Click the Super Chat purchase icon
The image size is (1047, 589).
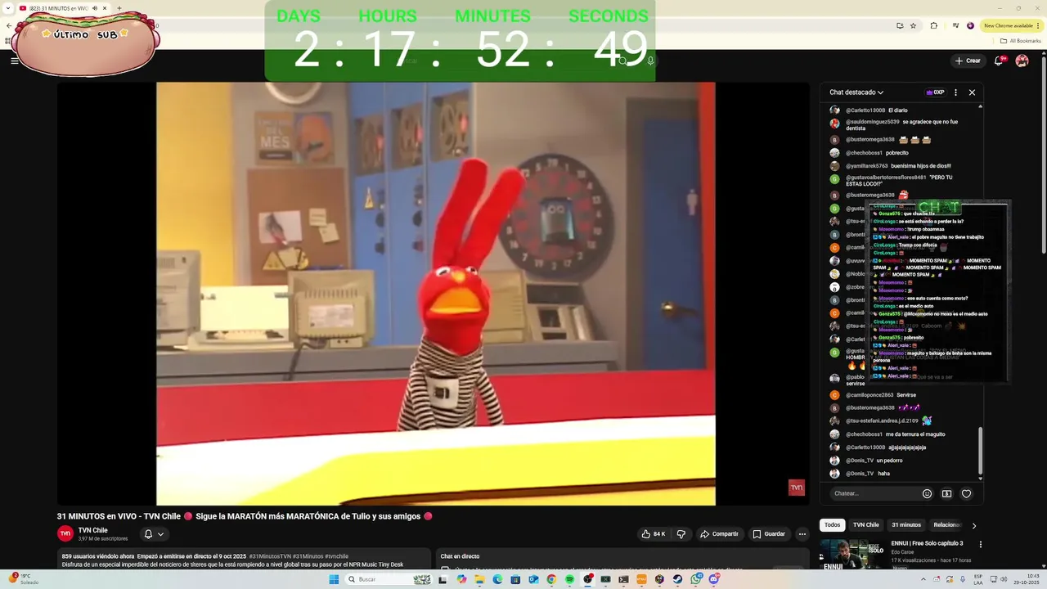click(x=946, y=493)
